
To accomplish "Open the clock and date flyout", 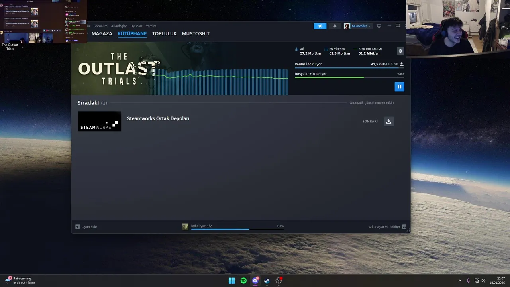I will click(x=498, y=281).
